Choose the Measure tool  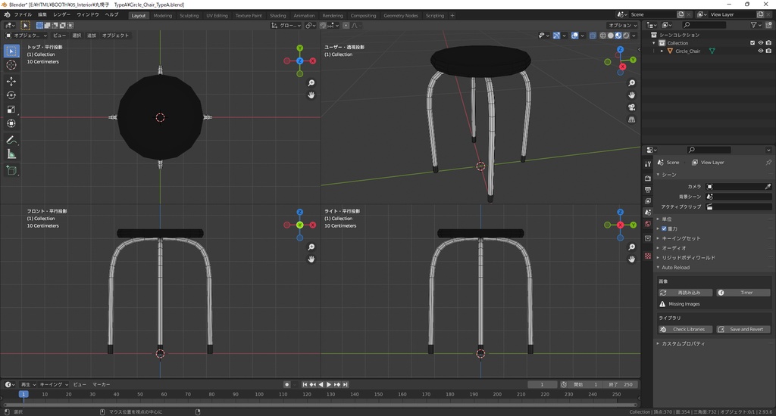[x=11, y=154]
